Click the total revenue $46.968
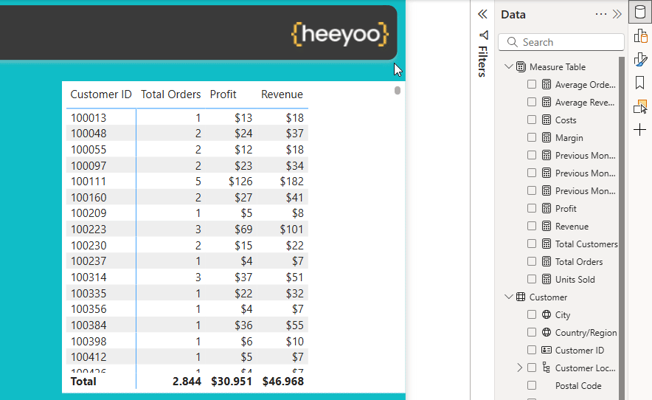 click(282, 382)
